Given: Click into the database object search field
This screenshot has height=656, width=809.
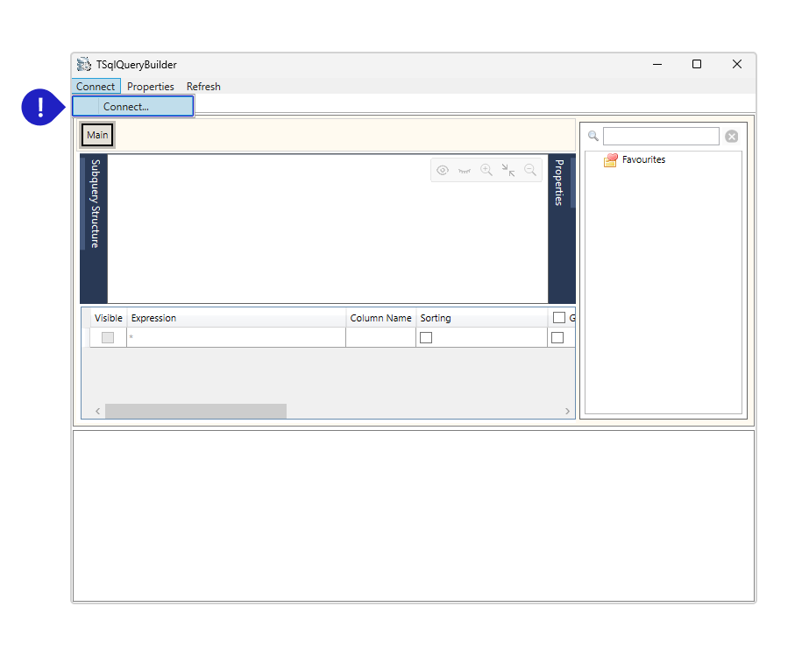Looking at the screenshot, I should 661,137.
